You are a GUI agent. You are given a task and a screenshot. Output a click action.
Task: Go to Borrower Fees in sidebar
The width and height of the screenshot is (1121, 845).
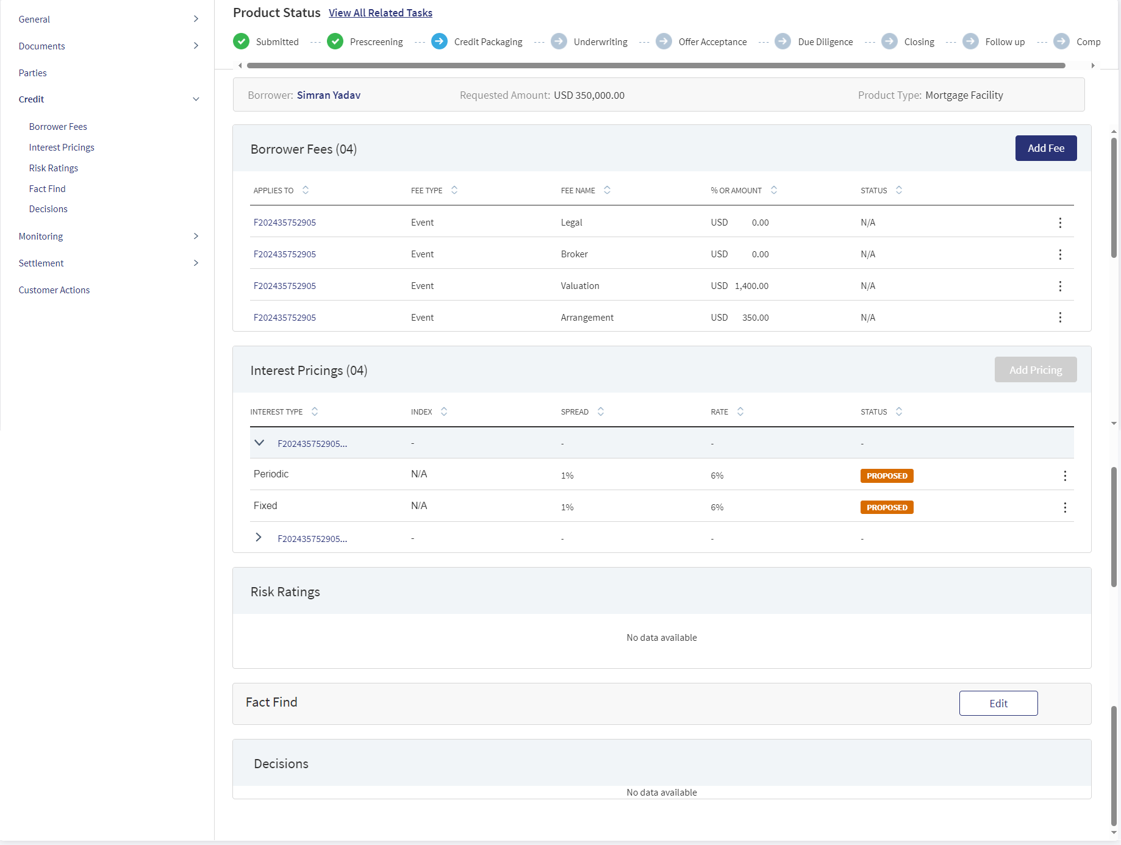coord(58,127)
